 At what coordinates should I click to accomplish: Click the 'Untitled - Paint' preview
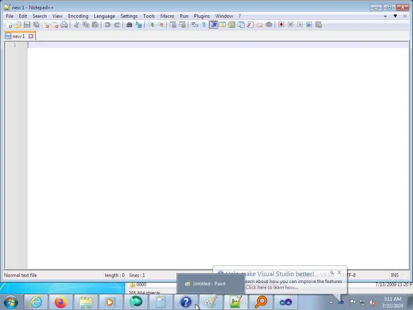pyautogui.click(x=211, y=284)
